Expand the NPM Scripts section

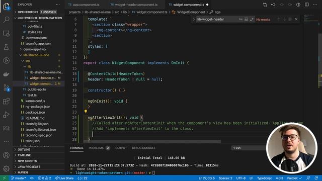coord(39,161)
